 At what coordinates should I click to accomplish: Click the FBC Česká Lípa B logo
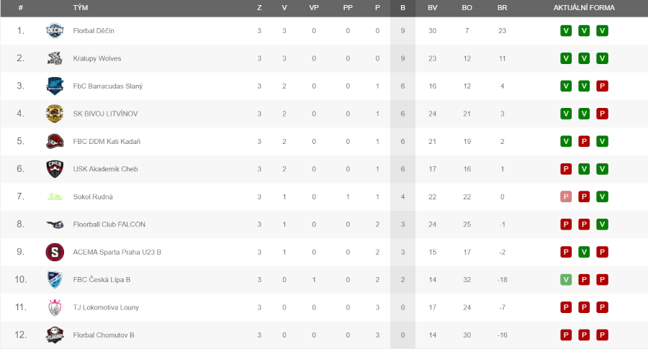(x=55, y=280)
